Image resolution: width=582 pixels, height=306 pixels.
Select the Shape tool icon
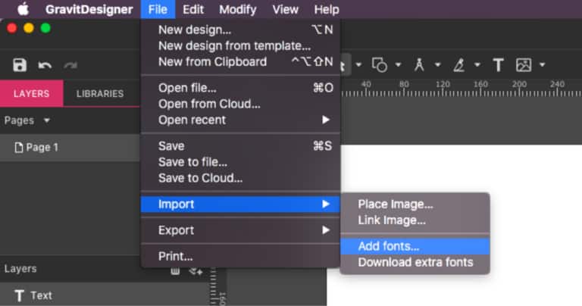pyautogui.click(x=380, y=65)
